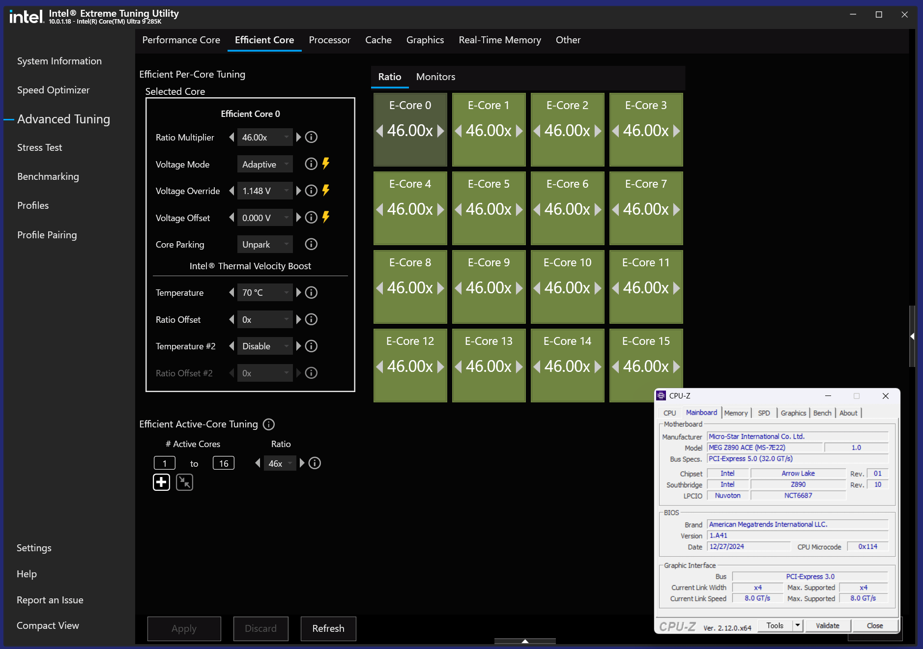Decrease E-Core 15 ratio with left arrow

tap(615, 367)
